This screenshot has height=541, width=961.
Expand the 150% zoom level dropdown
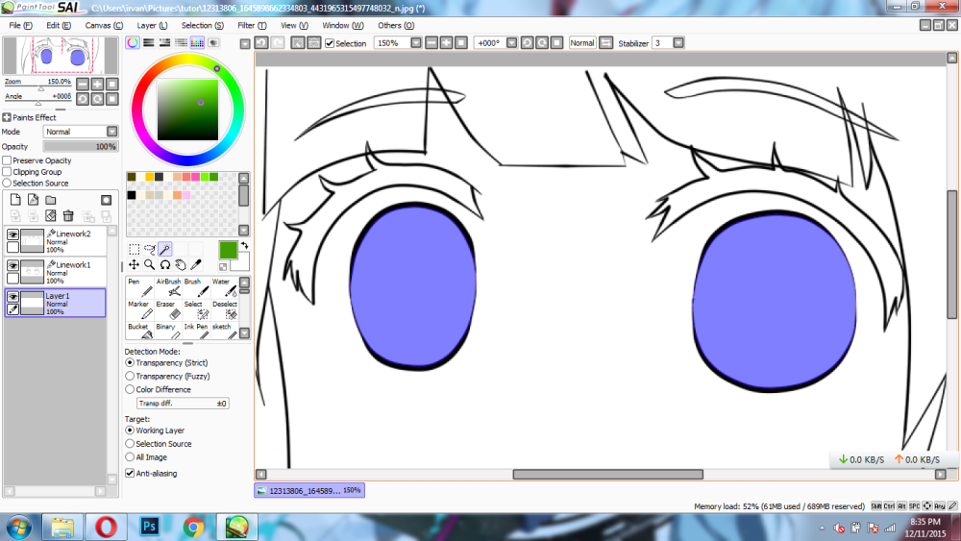coord(414,43)
